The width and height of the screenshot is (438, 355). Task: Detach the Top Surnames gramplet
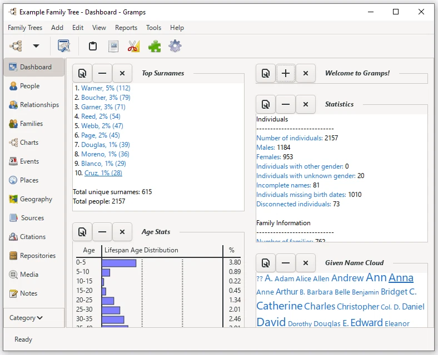pos(82,73)
